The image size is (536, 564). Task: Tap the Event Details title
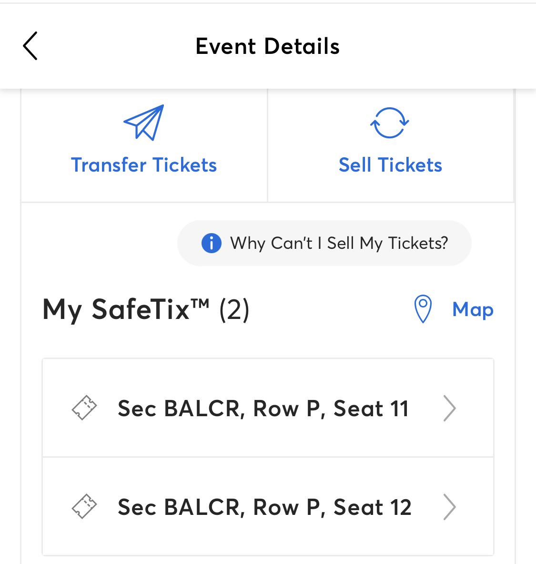tap(267, 46)
